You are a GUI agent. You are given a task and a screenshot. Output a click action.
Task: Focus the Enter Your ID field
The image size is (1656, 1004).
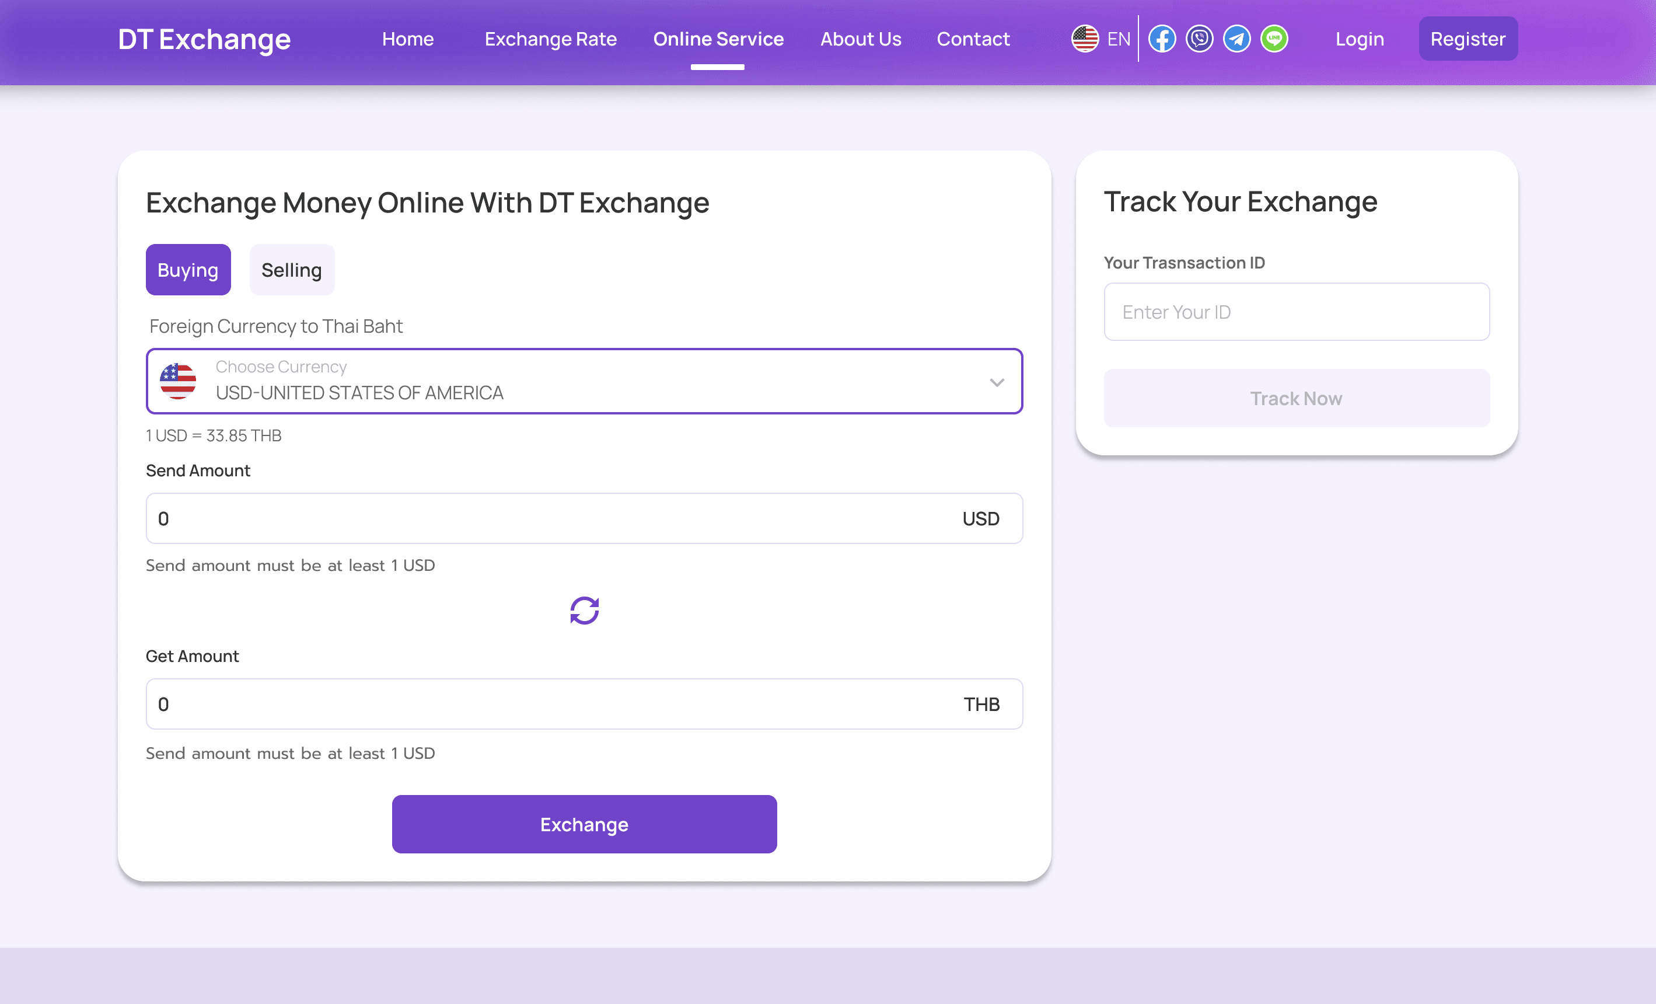click(x=1296, y=312)
